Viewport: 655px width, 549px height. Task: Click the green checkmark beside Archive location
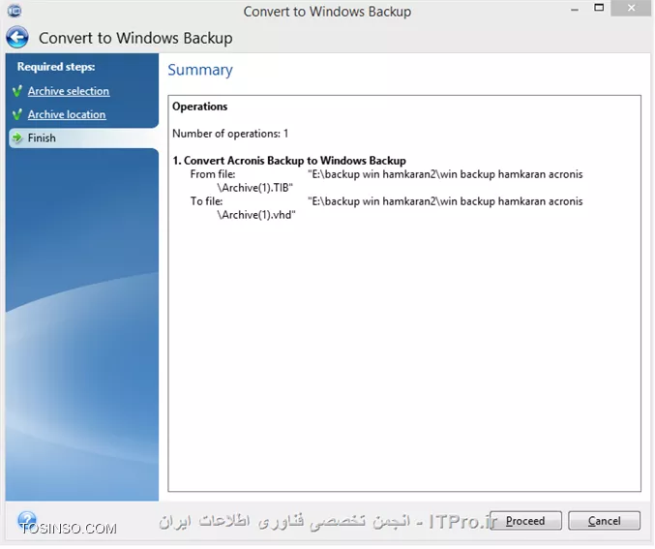coord(17,114)
